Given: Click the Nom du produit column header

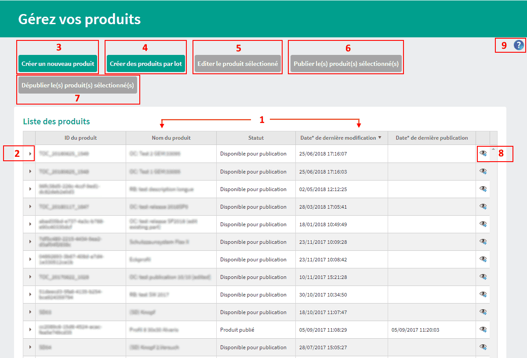Looking at the screenshot, I should click(x=171, y=138).
